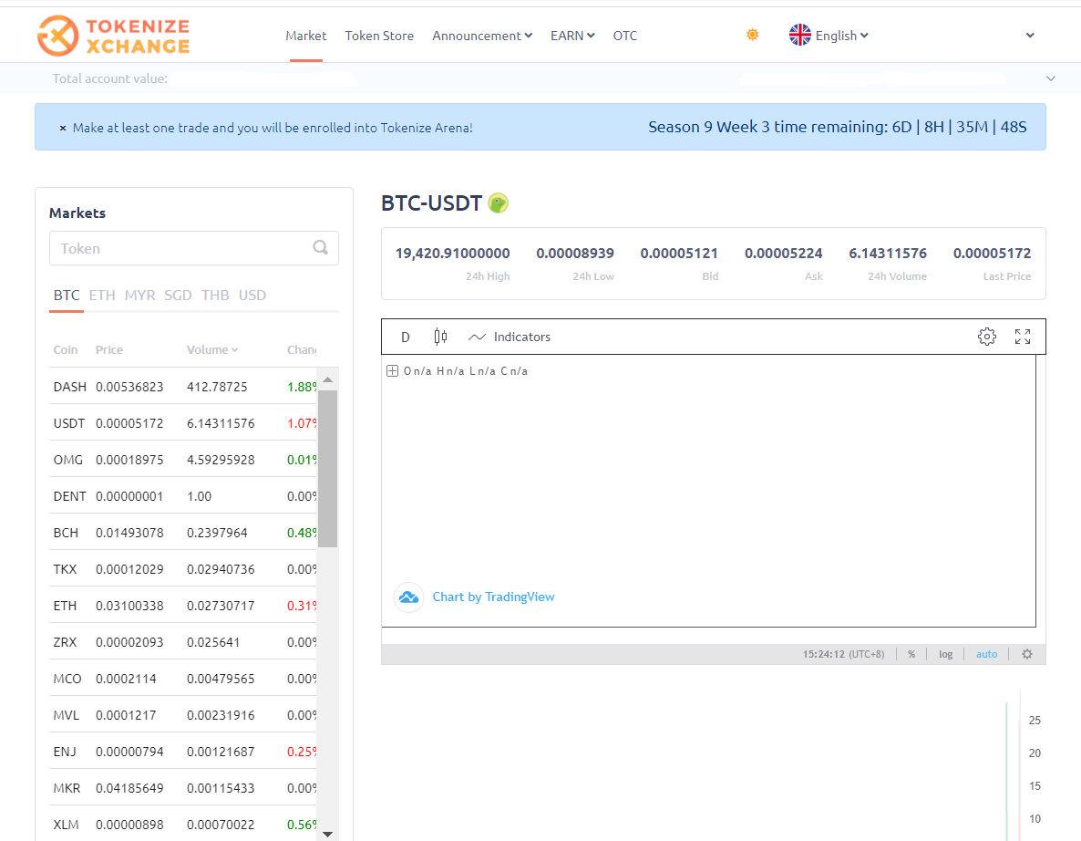The width and height of the screenshot is (1081, 841).
Task: Click the markets scrollbar up arrow
Action: 327,379
